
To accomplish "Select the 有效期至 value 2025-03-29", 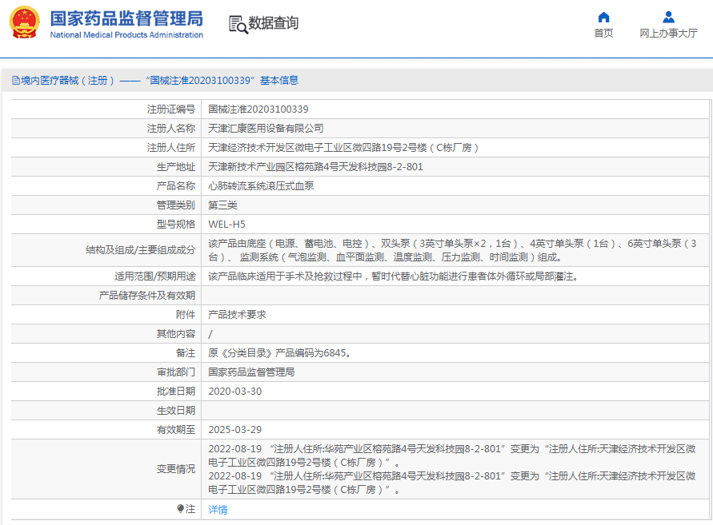I will (233, 429).
